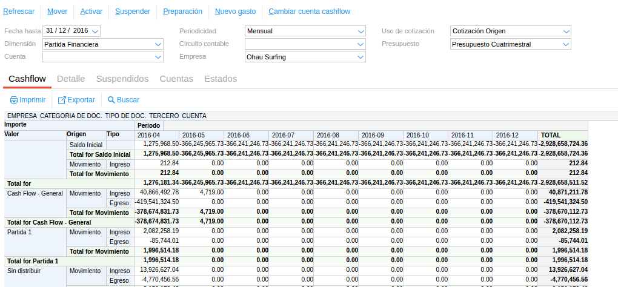This screenshot has height=287, width=618.
Task: Open the Cuenta dropdown
Action: (158, 57)
